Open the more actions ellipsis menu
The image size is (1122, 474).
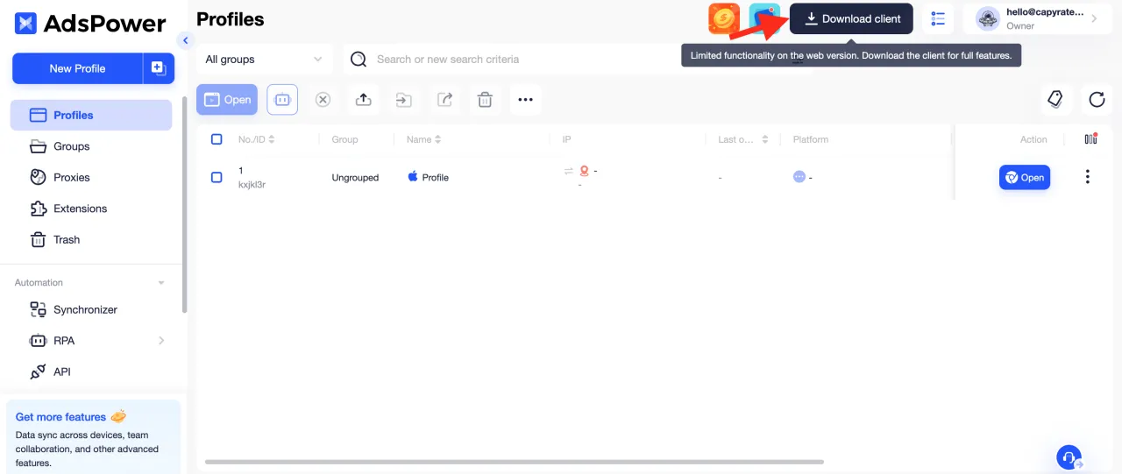click(x=525, y=100)
